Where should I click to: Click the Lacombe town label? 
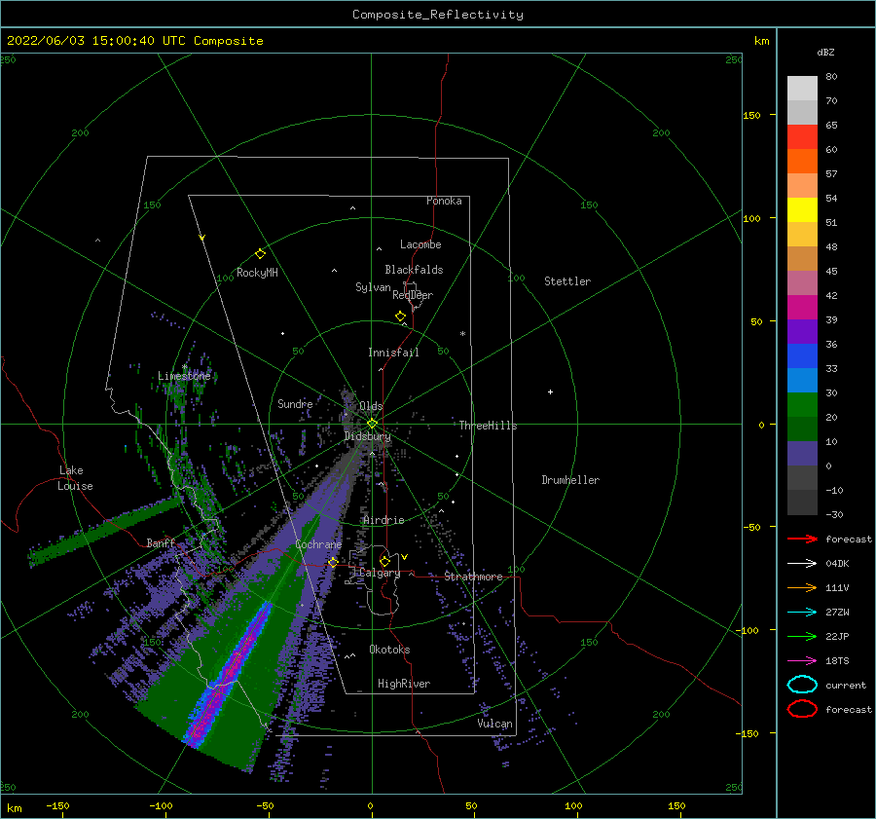[x=420, y=244]
